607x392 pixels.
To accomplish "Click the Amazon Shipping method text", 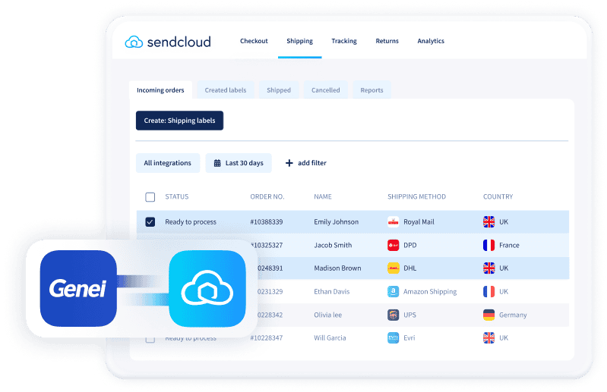I will click(430, 292).
